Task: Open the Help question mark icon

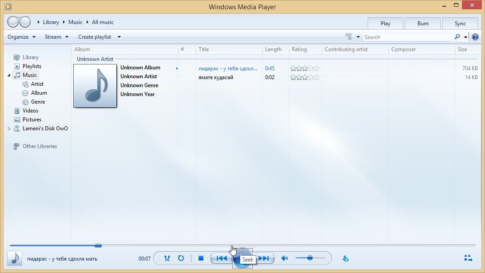Action: point(475,37)
